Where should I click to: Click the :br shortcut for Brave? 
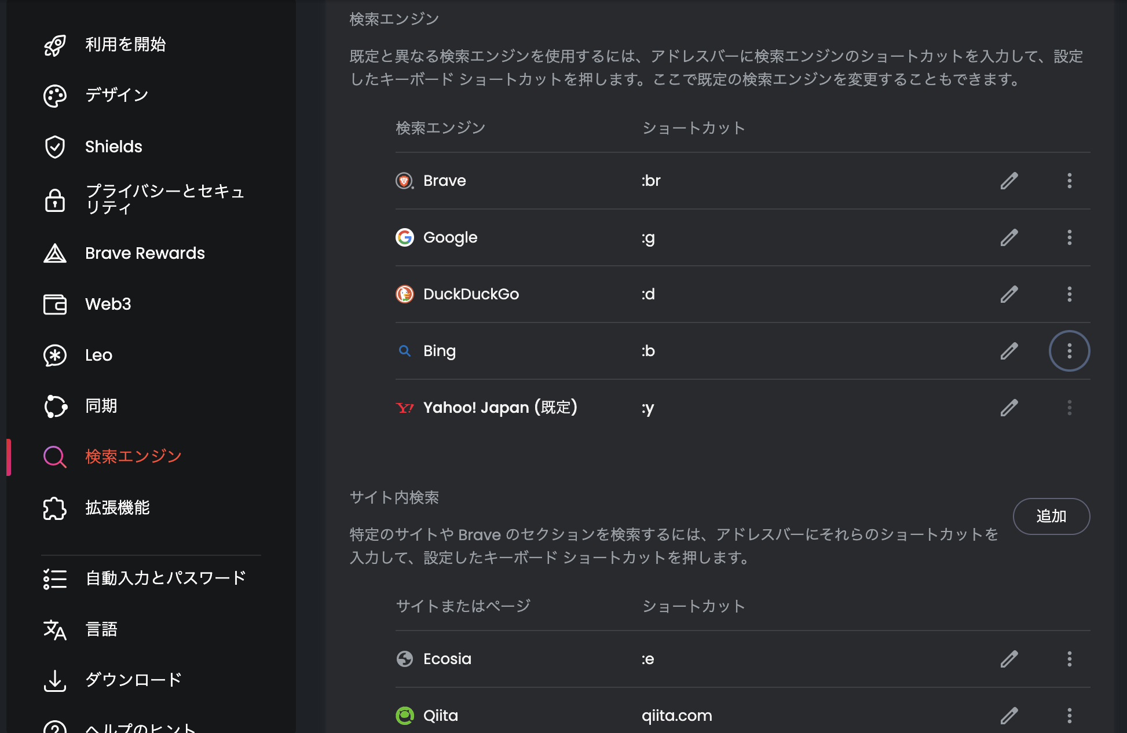pyautogui.click(x=651, y=181)
